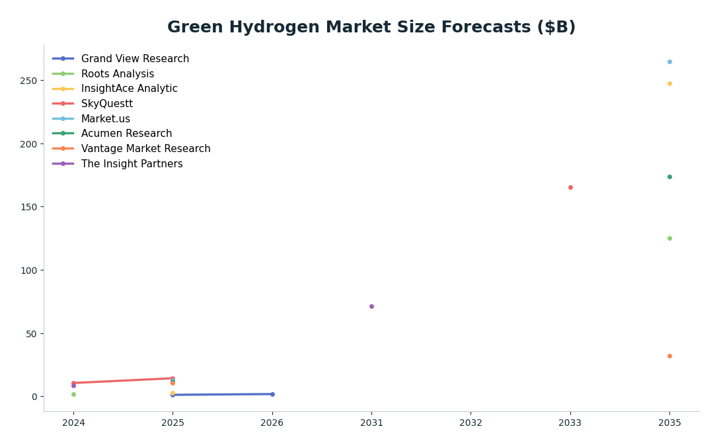Click the dark green Acumen Research legend marker

point(63,134)
